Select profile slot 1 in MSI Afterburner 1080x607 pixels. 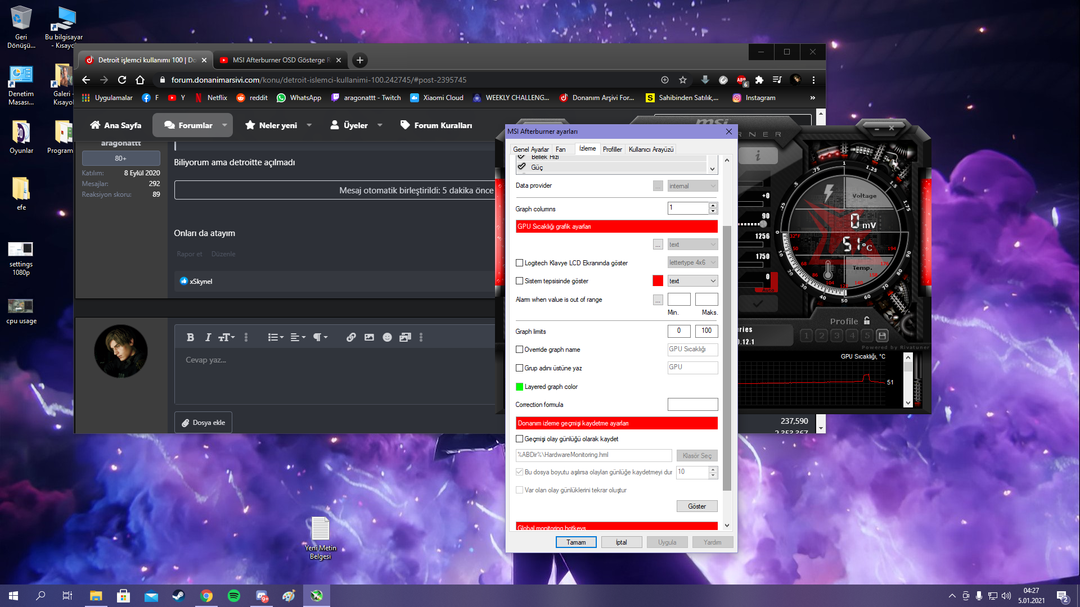click(x=806, y=336)
